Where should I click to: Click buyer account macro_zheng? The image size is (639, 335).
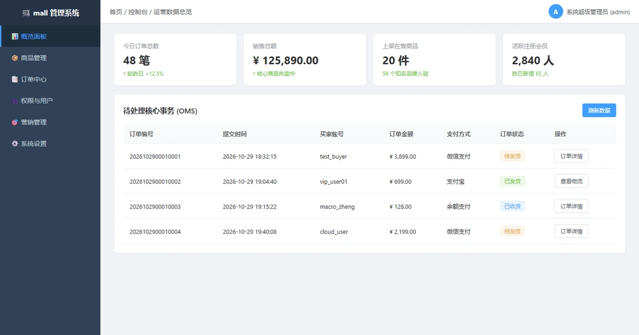337,207
